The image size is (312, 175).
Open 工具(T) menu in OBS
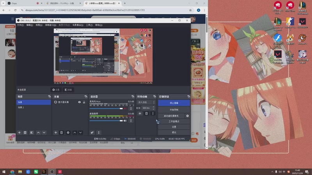[89, 25]
